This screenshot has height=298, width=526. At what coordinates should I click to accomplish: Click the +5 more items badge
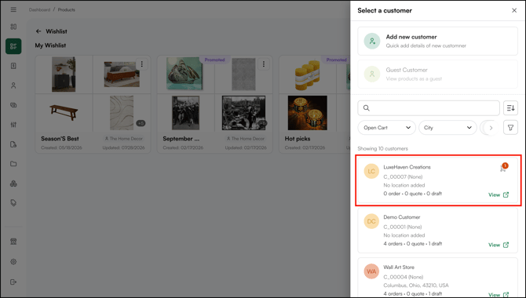click(x=141, y=123)
